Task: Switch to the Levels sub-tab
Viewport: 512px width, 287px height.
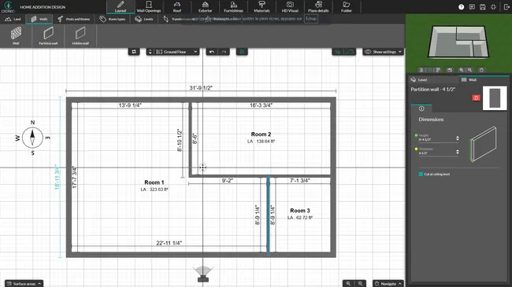Action: point(144,19)
